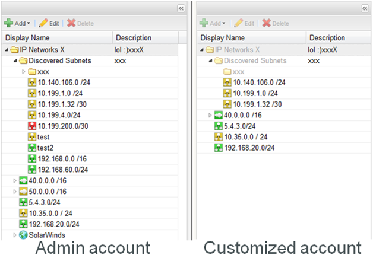Click yellow supernet cloud icon of 50.0.0.0 /16
Image resolution: width=373 pixels, height=258 pixels.
pos(23,192)
